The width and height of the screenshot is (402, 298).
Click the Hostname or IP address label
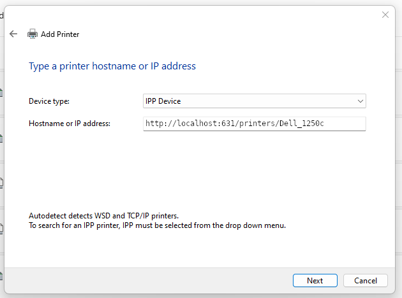(x=70, y=124)
